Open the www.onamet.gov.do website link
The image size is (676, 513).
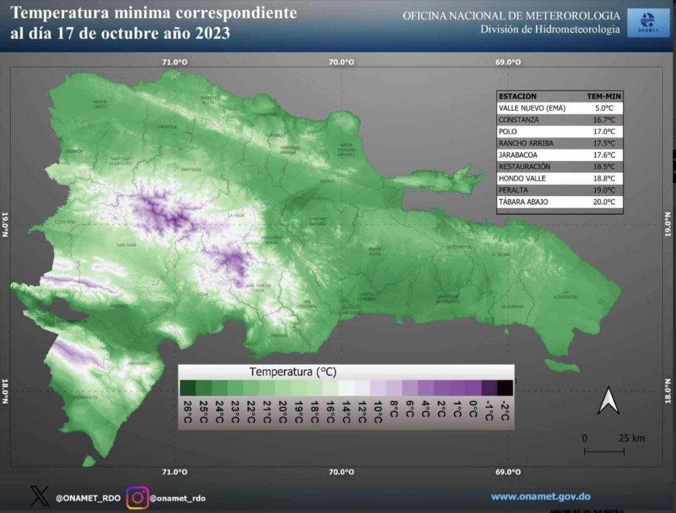point(540,496)
